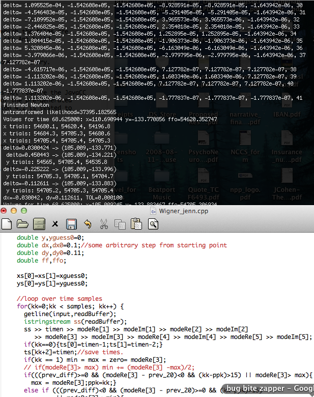Zoom the editor window with green button
314x397 pixels.
(x=24, y=210)
